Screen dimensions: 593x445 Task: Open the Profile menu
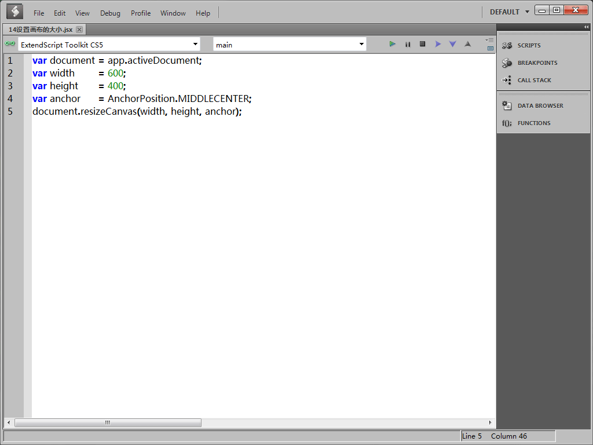pyautogui.click(x=141, y=13)
